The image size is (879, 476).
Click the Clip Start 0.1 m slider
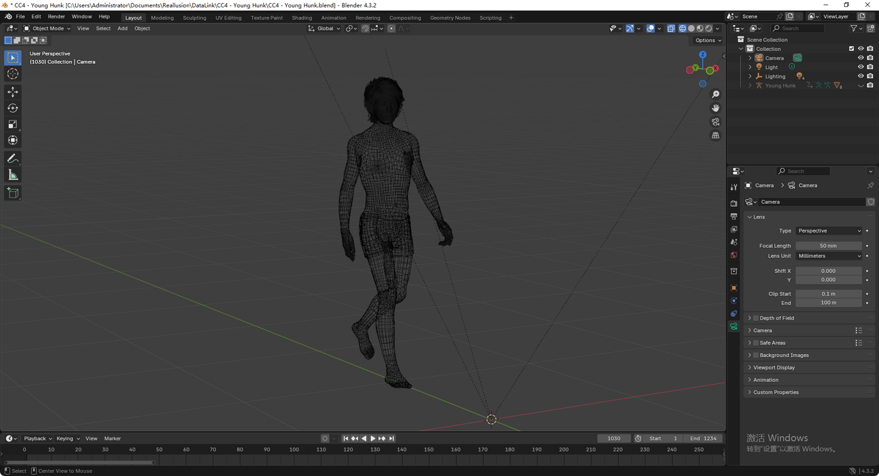point(829,294)
